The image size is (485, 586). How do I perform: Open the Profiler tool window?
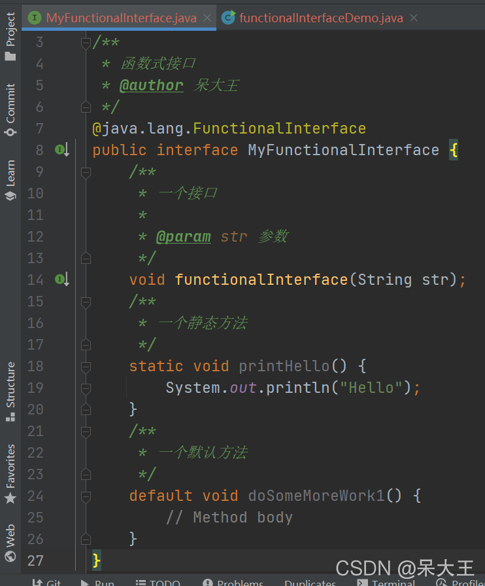(461, 582)
